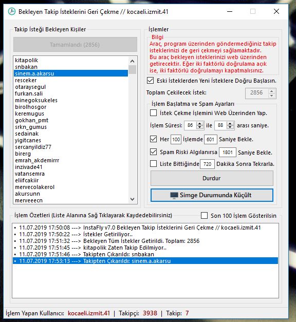Click the 720 Dakika repeat field
Viewport: 296px width, 322px height.
coord(208,164)
